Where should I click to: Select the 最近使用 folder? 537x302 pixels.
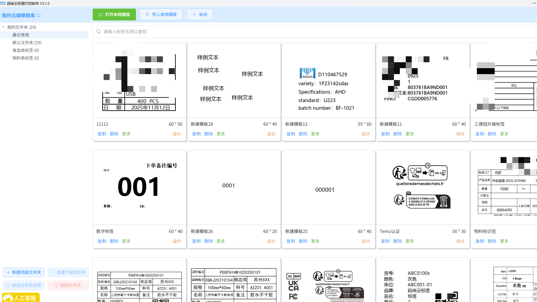click(21, 35)
